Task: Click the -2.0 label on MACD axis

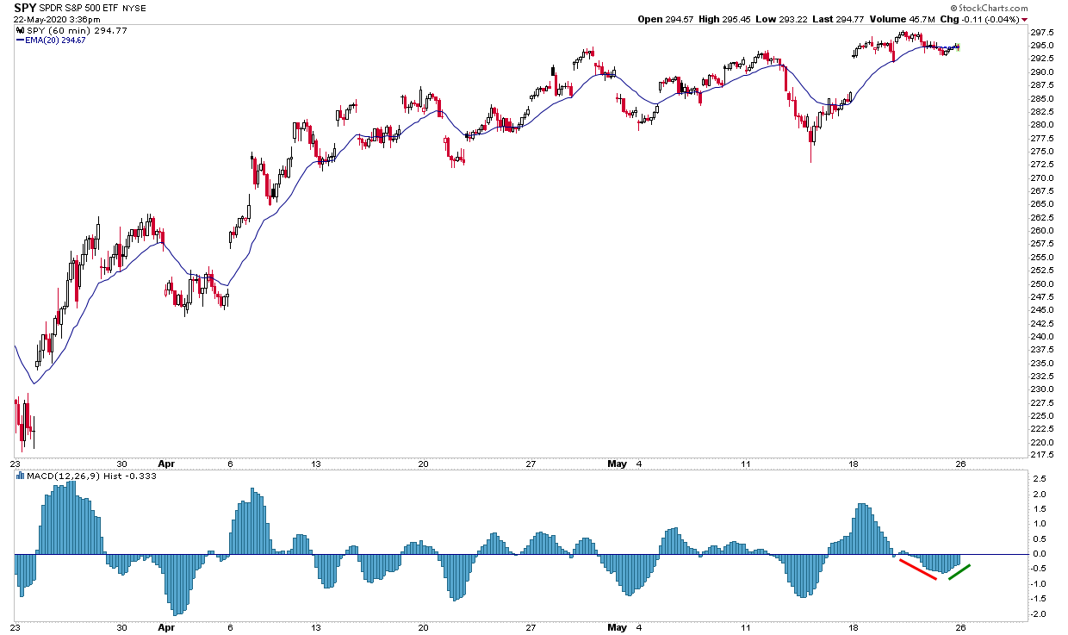Action: click(1040, 614)
